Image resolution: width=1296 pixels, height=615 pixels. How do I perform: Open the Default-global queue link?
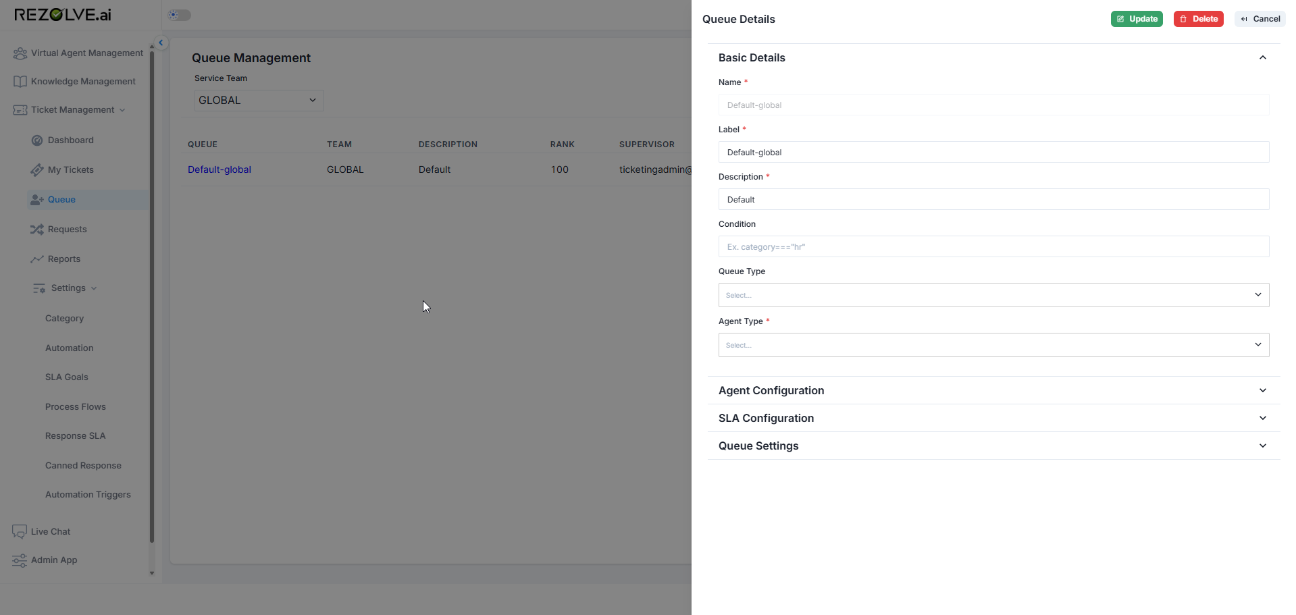pyautogui.click(x=219, y=170)
